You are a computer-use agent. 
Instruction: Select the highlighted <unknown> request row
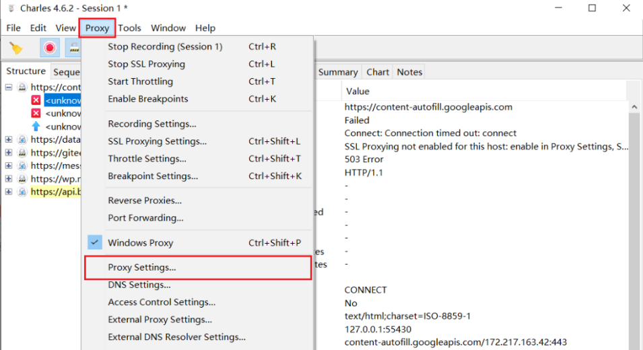click(63, 100)
